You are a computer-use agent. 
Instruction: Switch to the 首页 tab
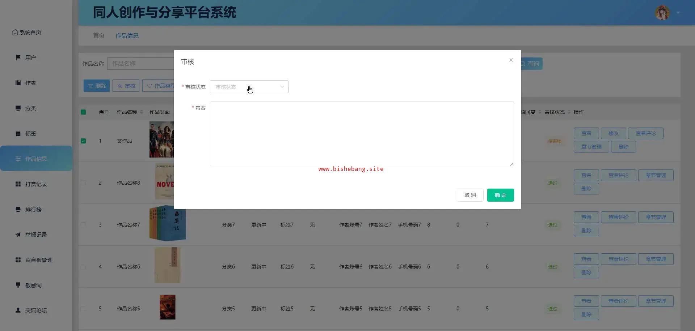pos(98,35)
